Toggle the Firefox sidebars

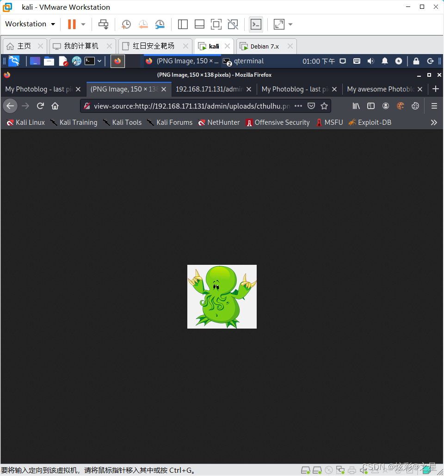click(x=371, y=106)
